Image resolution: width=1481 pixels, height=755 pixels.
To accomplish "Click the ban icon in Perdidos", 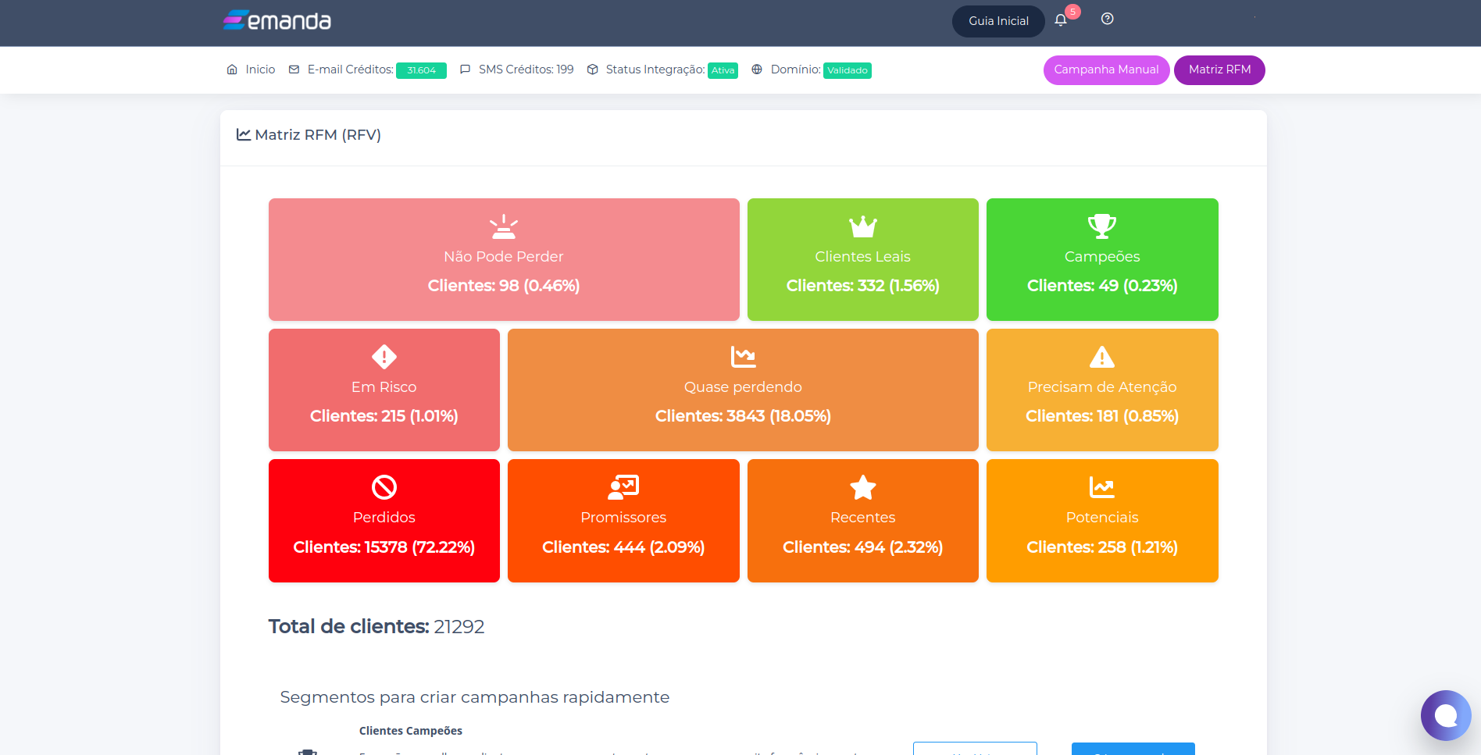I will [x=384, y=487].
